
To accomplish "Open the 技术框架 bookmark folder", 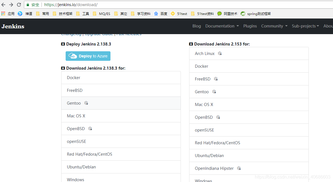I will pyautogui.click(x=62, y=14).
